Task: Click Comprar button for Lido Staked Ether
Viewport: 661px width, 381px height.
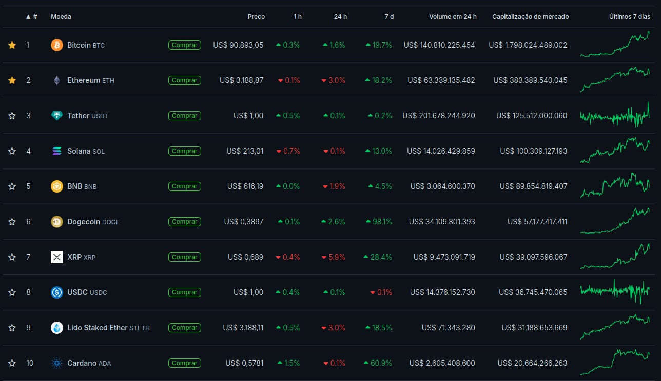Action: coord(185,328)
